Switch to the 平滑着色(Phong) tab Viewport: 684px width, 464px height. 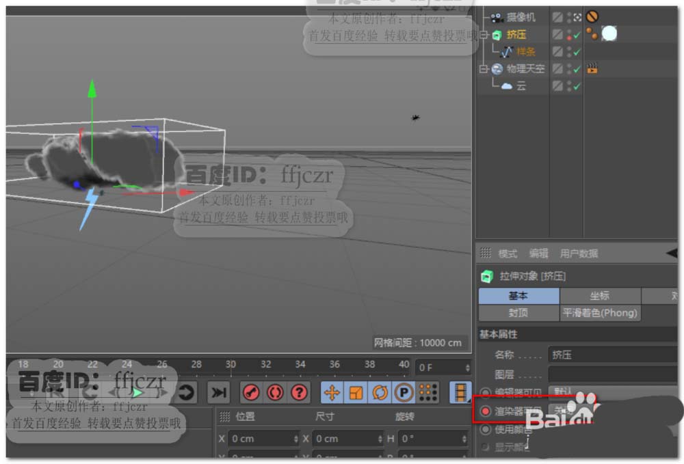point(601,313)
